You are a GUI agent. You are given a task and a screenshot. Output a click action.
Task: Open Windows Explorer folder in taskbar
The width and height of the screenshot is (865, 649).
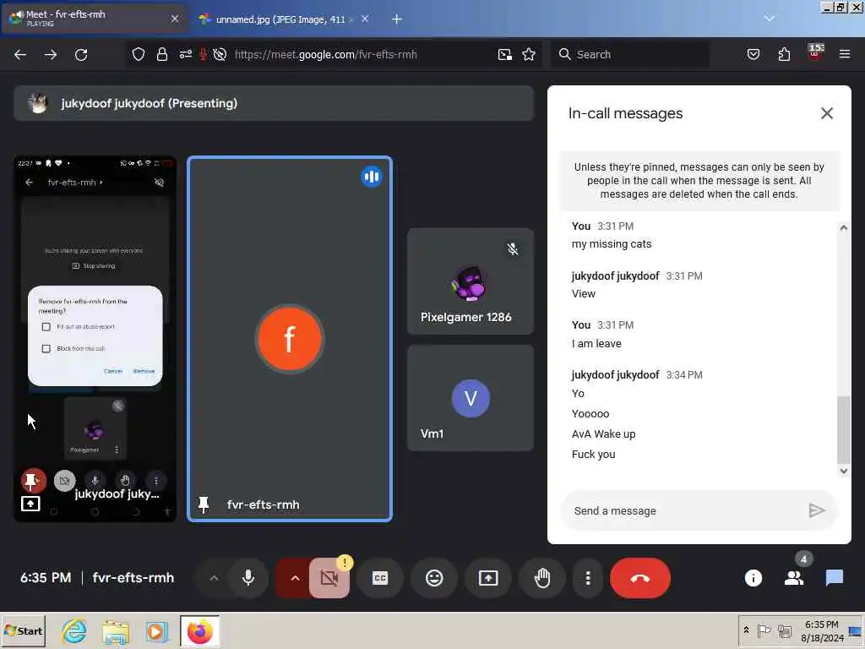(115, 630)
